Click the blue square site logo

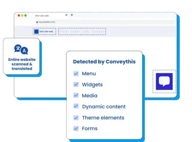[x=36, y=32]
